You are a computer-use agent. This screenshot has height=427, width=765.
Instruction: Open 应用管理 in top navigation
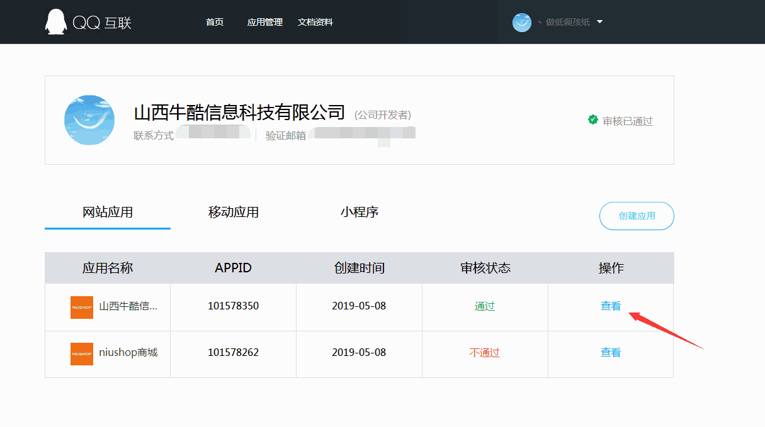[265, 22]
